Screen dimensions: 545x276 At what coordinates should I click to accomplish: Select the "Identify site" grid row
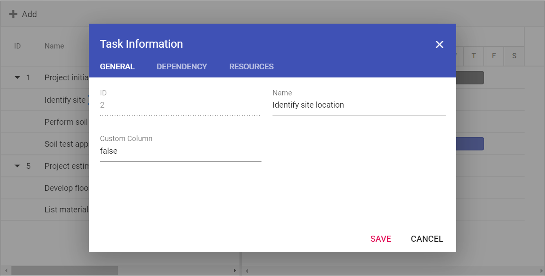[45, 100]
